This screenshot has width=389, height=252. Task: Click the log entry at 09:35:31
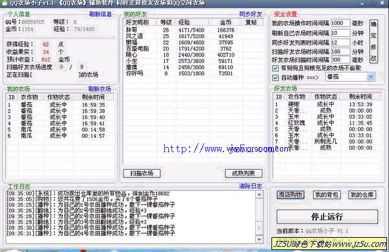coord(91,233)
